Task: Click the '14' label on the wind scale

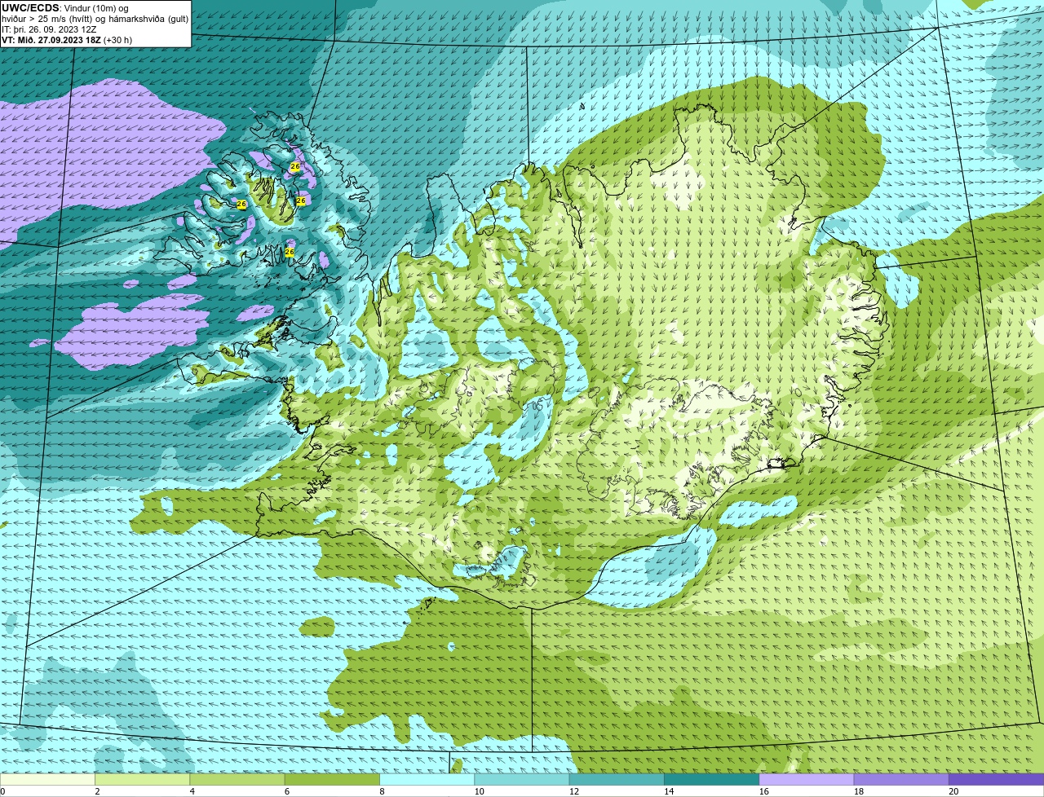Action: (669, 791)
